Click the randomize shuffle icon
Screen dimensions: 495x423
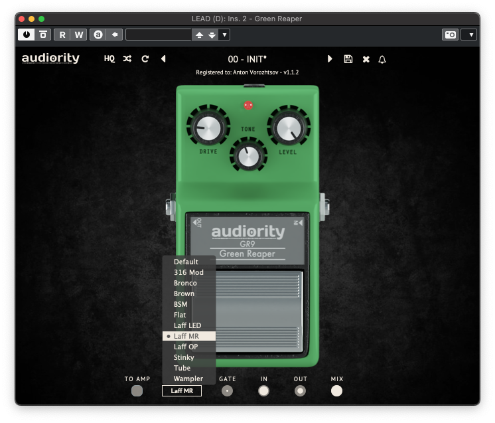(127, 58)
